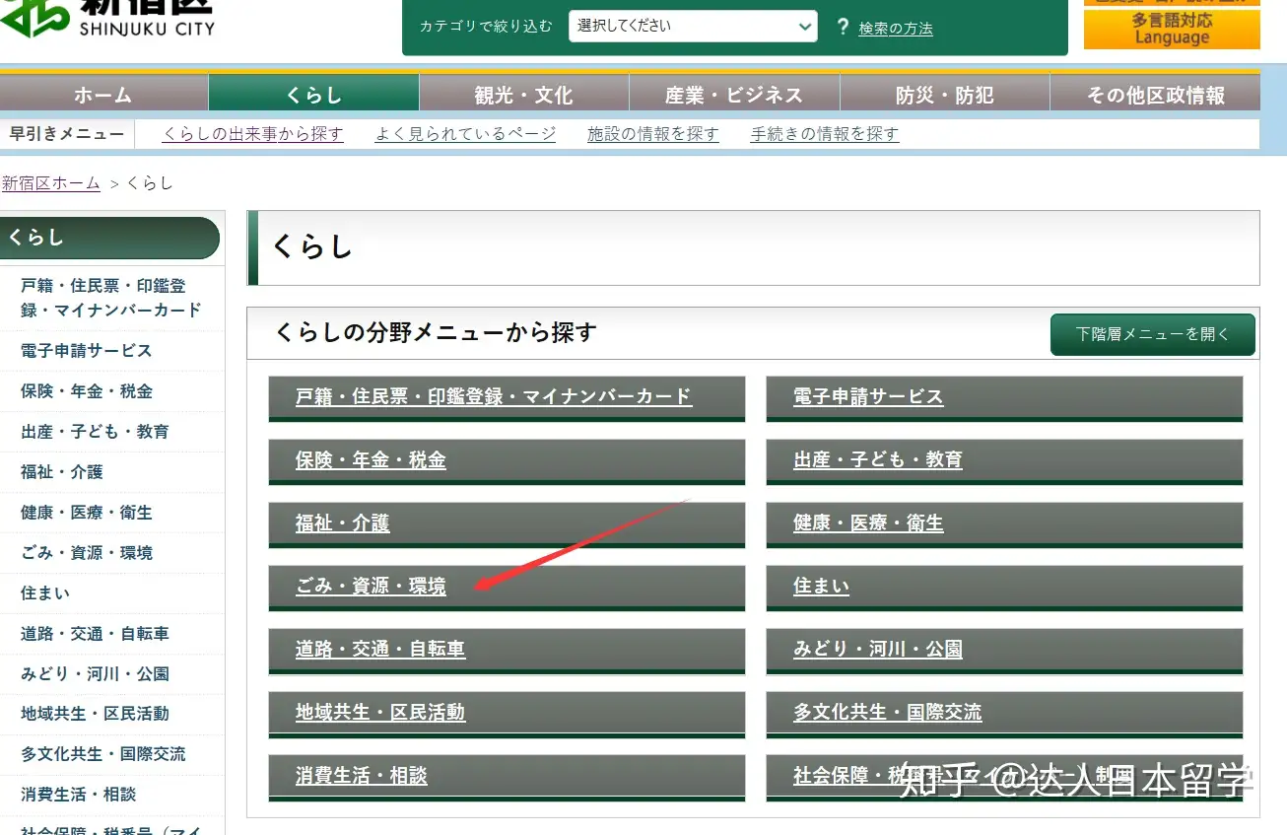Open sidebar item 戸籍・住民票・印鑑登録・マイナンバーカード
1287x835 pixels.
point(111,298)
